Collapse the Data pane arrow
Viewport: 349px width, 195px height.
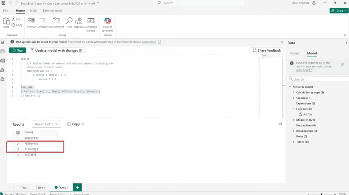tap(346, 43)
